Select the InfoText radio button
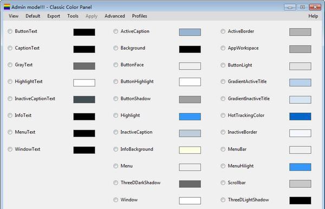The width and height of the screenshot is (325, 209). (10, 115)
